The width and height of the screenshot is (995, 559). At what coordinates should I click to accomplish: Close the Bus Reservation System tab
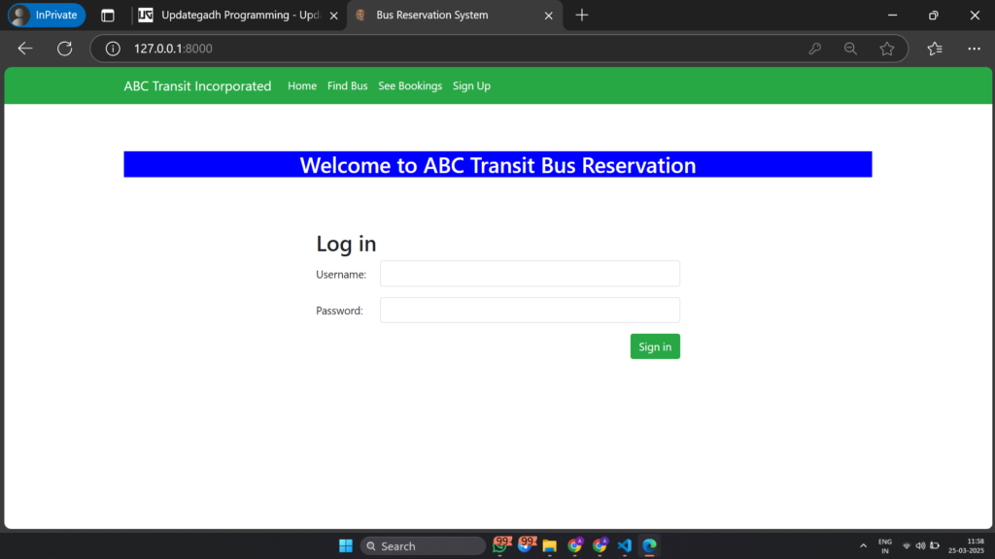(548, 16)
